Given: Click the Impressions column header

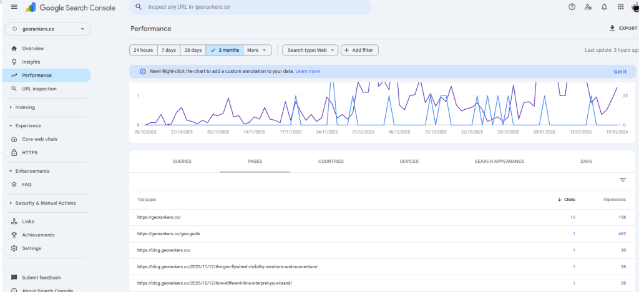Looking at the screenshot, I should click(x=615, y=200).
